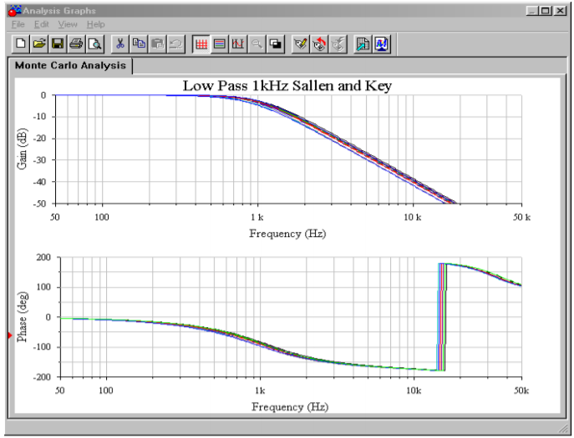This screenshot has width=574, height=438.
Task: Toggle graph cursors icon
Action: pyautogui.click(x=238, y=44)
